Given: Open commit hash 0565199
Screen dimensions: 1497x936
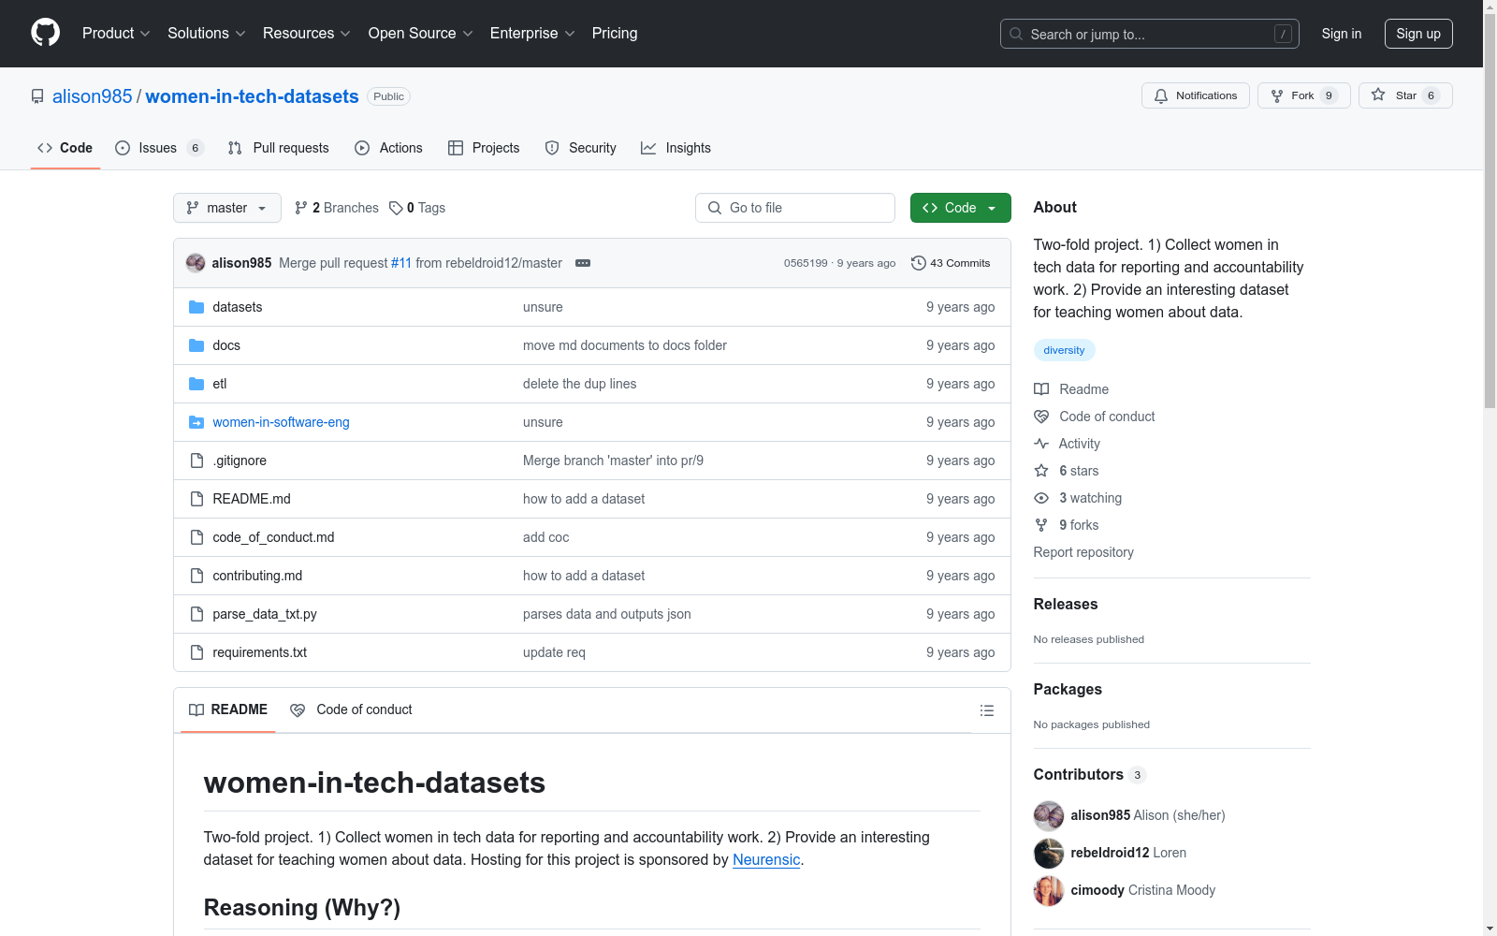Looking at the screenshot, I should point(806,263).
